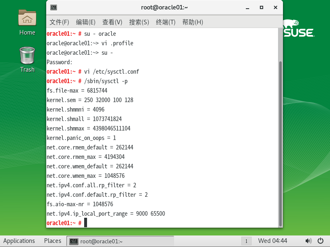
Task: Maximize the terminal window
Action: (262, 7)
